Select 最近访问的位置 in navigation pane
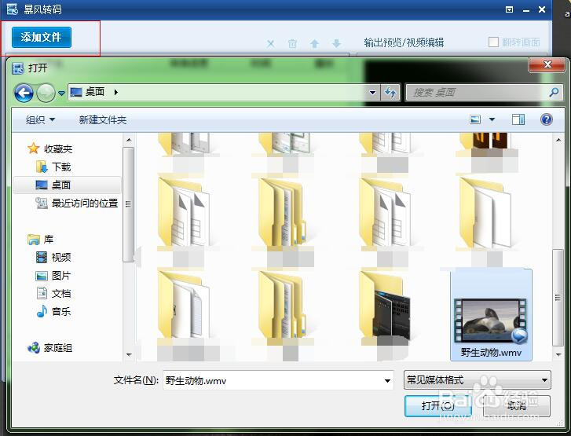This screenshot has height=436, width=571. click(76, 203)
